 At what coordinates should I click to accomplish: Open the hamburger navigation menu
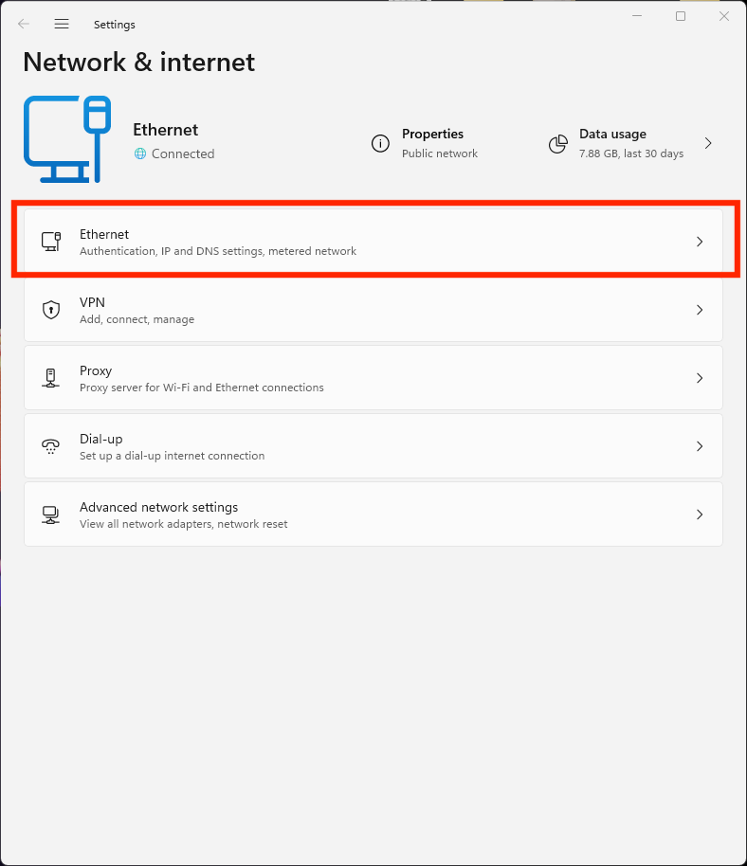coord(62,24)
